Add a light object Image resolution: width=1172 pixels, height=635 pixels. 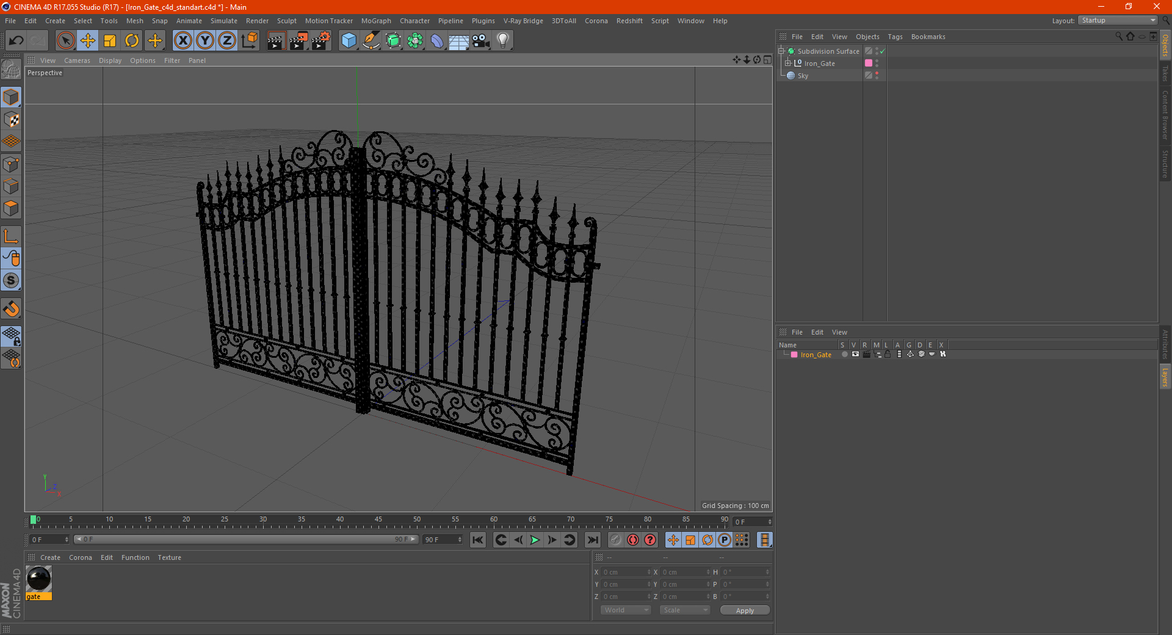(503, 41)
